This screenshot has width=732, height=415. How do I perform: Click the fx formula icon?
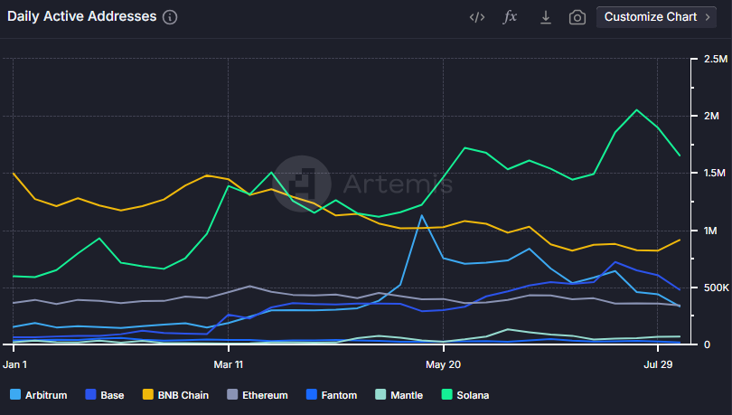pos(510,17)
